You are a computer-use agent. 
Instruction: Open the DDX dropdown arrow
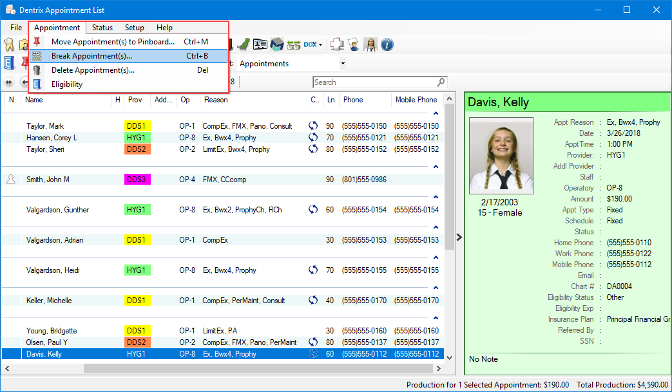(320, 45)
